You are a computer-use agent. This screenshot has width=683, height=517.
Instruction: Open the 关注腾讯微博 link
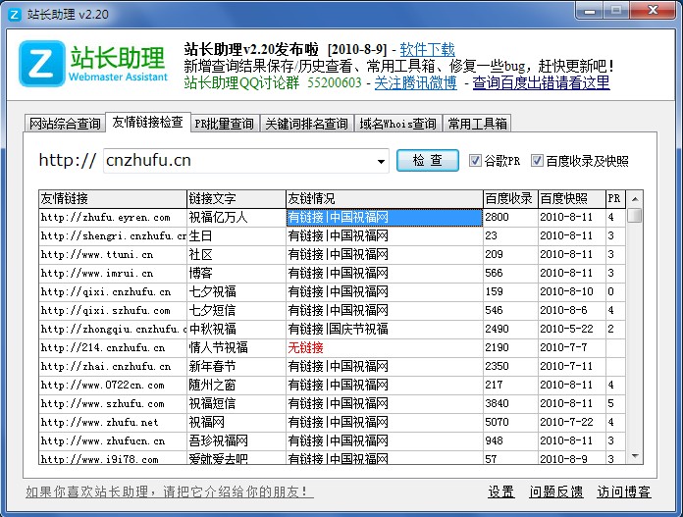coord(415,82)
